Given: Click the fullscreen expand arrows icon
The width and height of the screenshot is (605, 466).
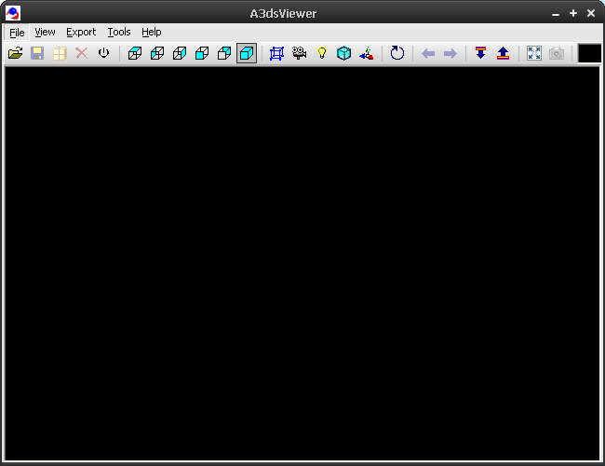Looking at the screenshot, I should coord(534,53).
